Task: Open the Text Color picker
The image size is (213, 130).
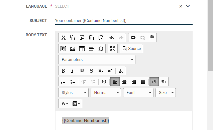Action: coord(65,104)
